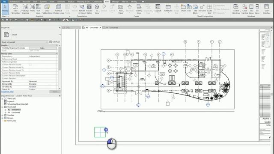274x154 pixels.
Task: Open the File menu
Action: click(4, 2)
